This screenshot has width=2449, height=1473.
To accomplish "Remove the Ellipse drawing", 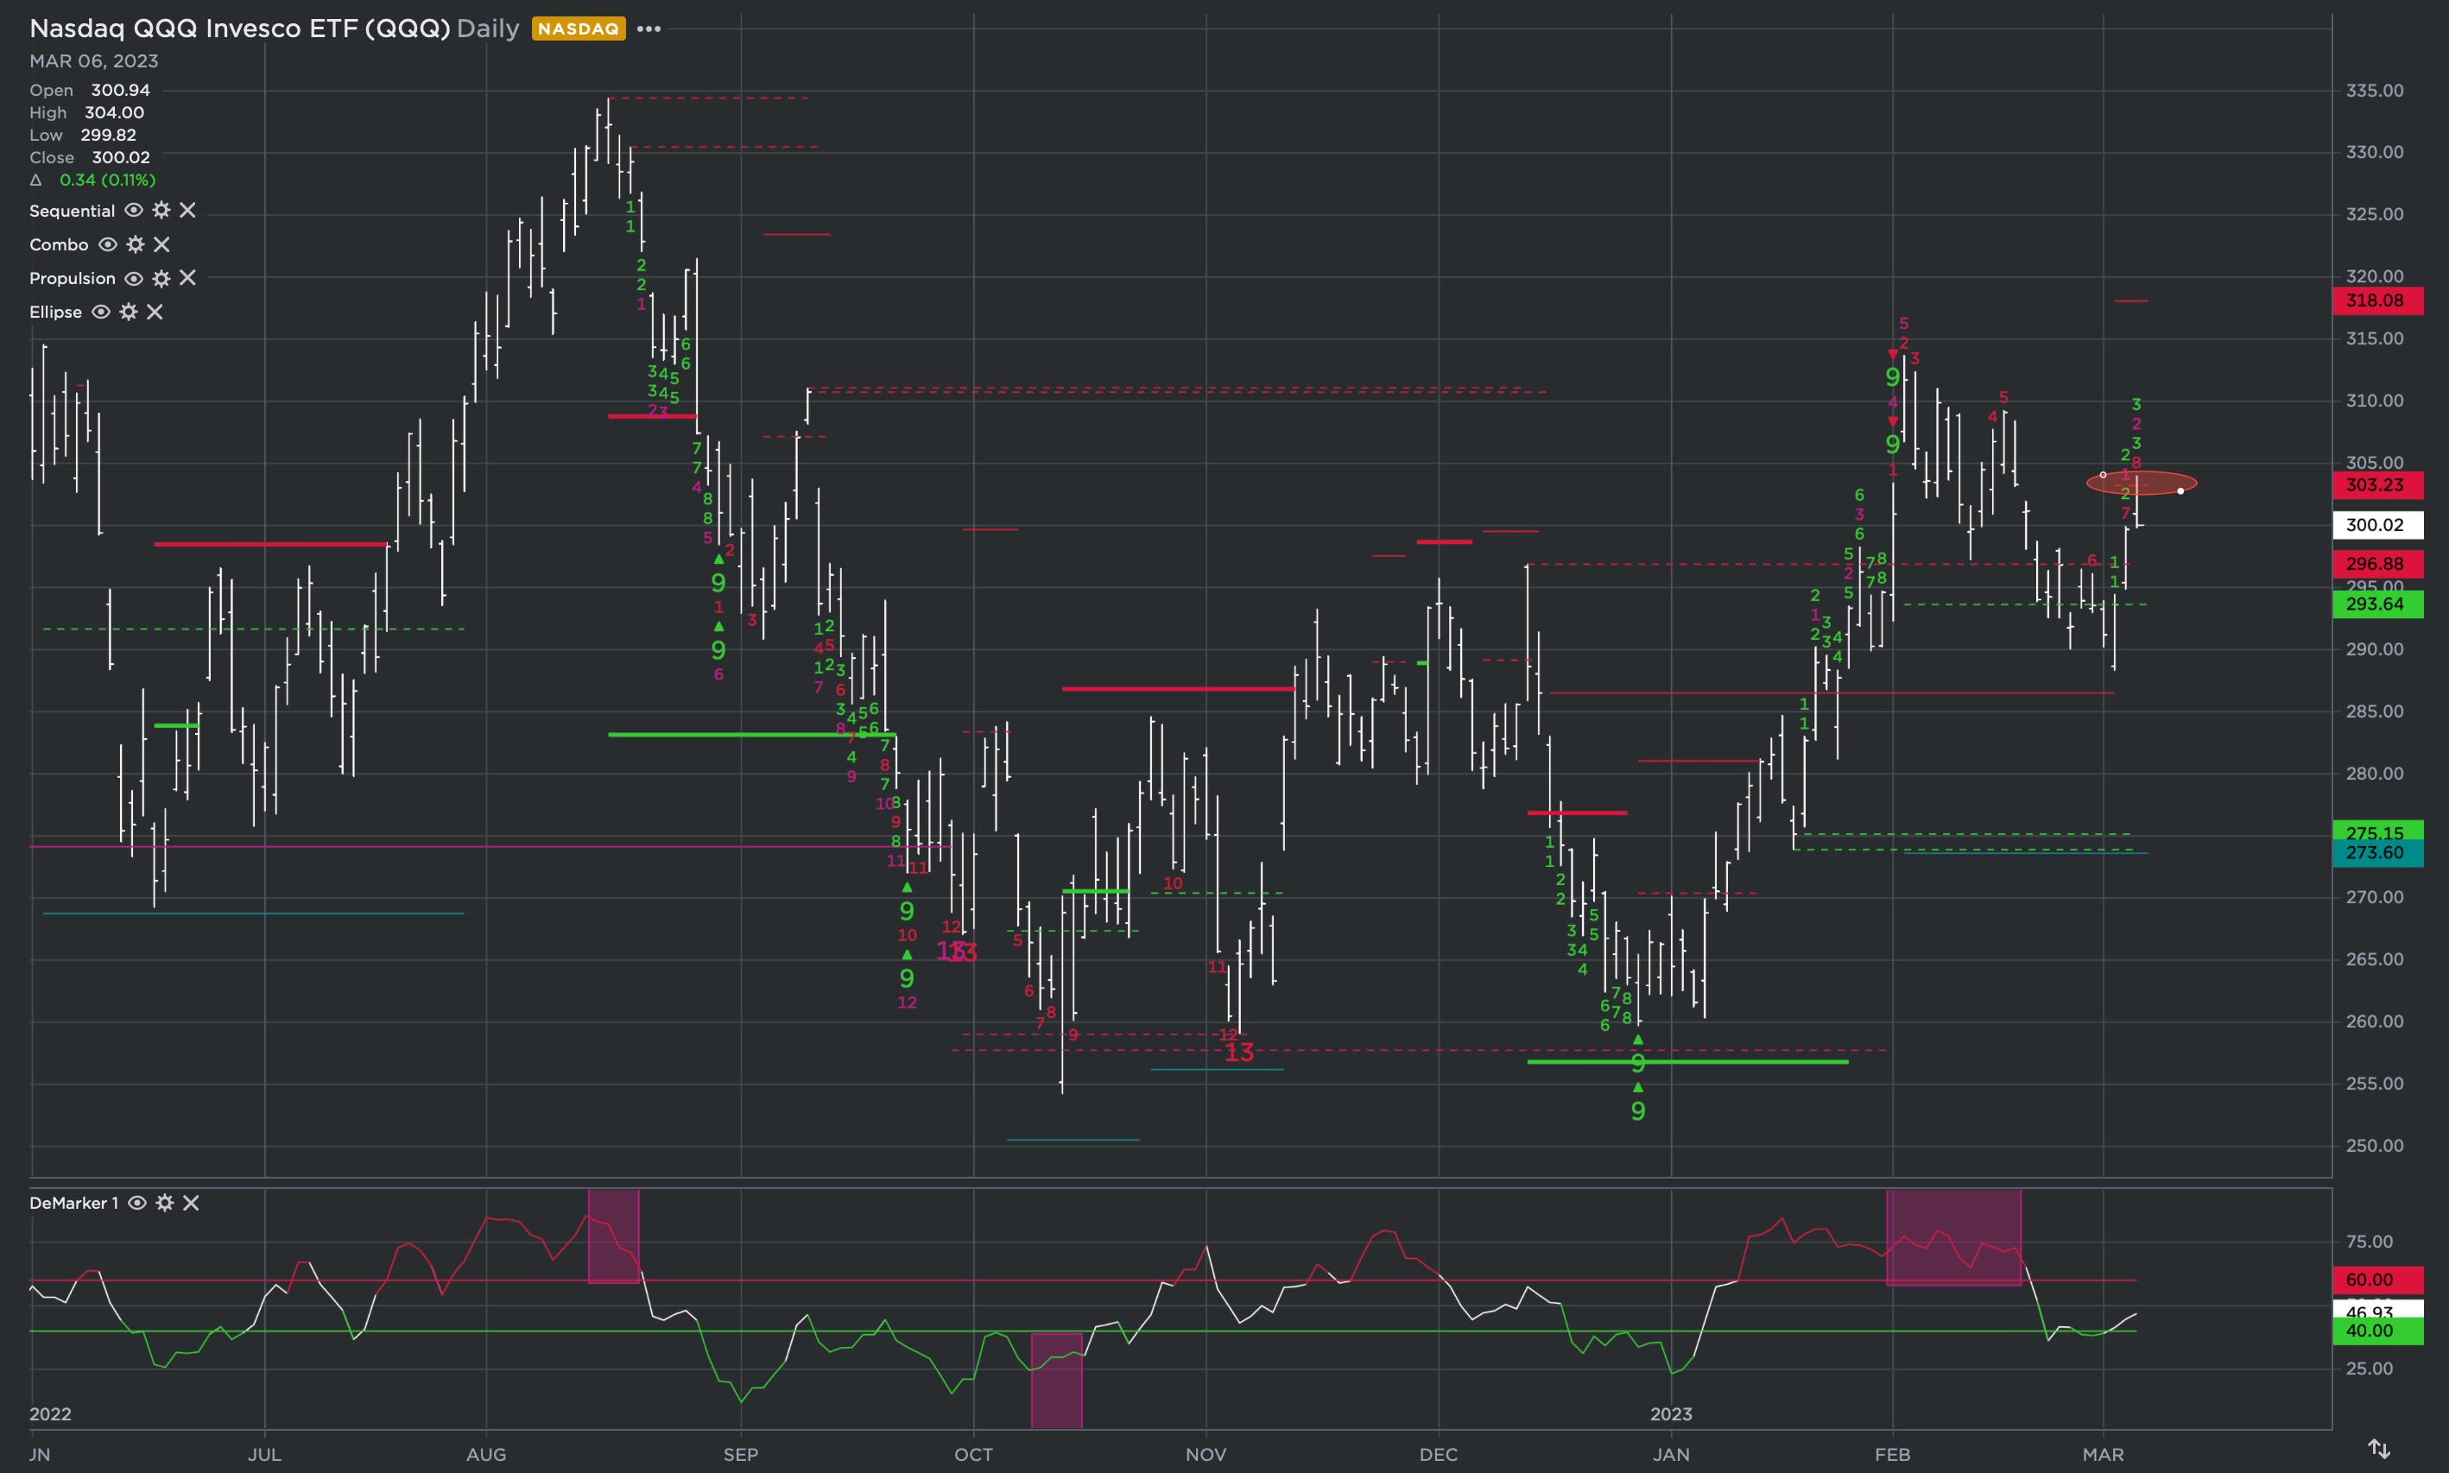I will coord(155,312).
